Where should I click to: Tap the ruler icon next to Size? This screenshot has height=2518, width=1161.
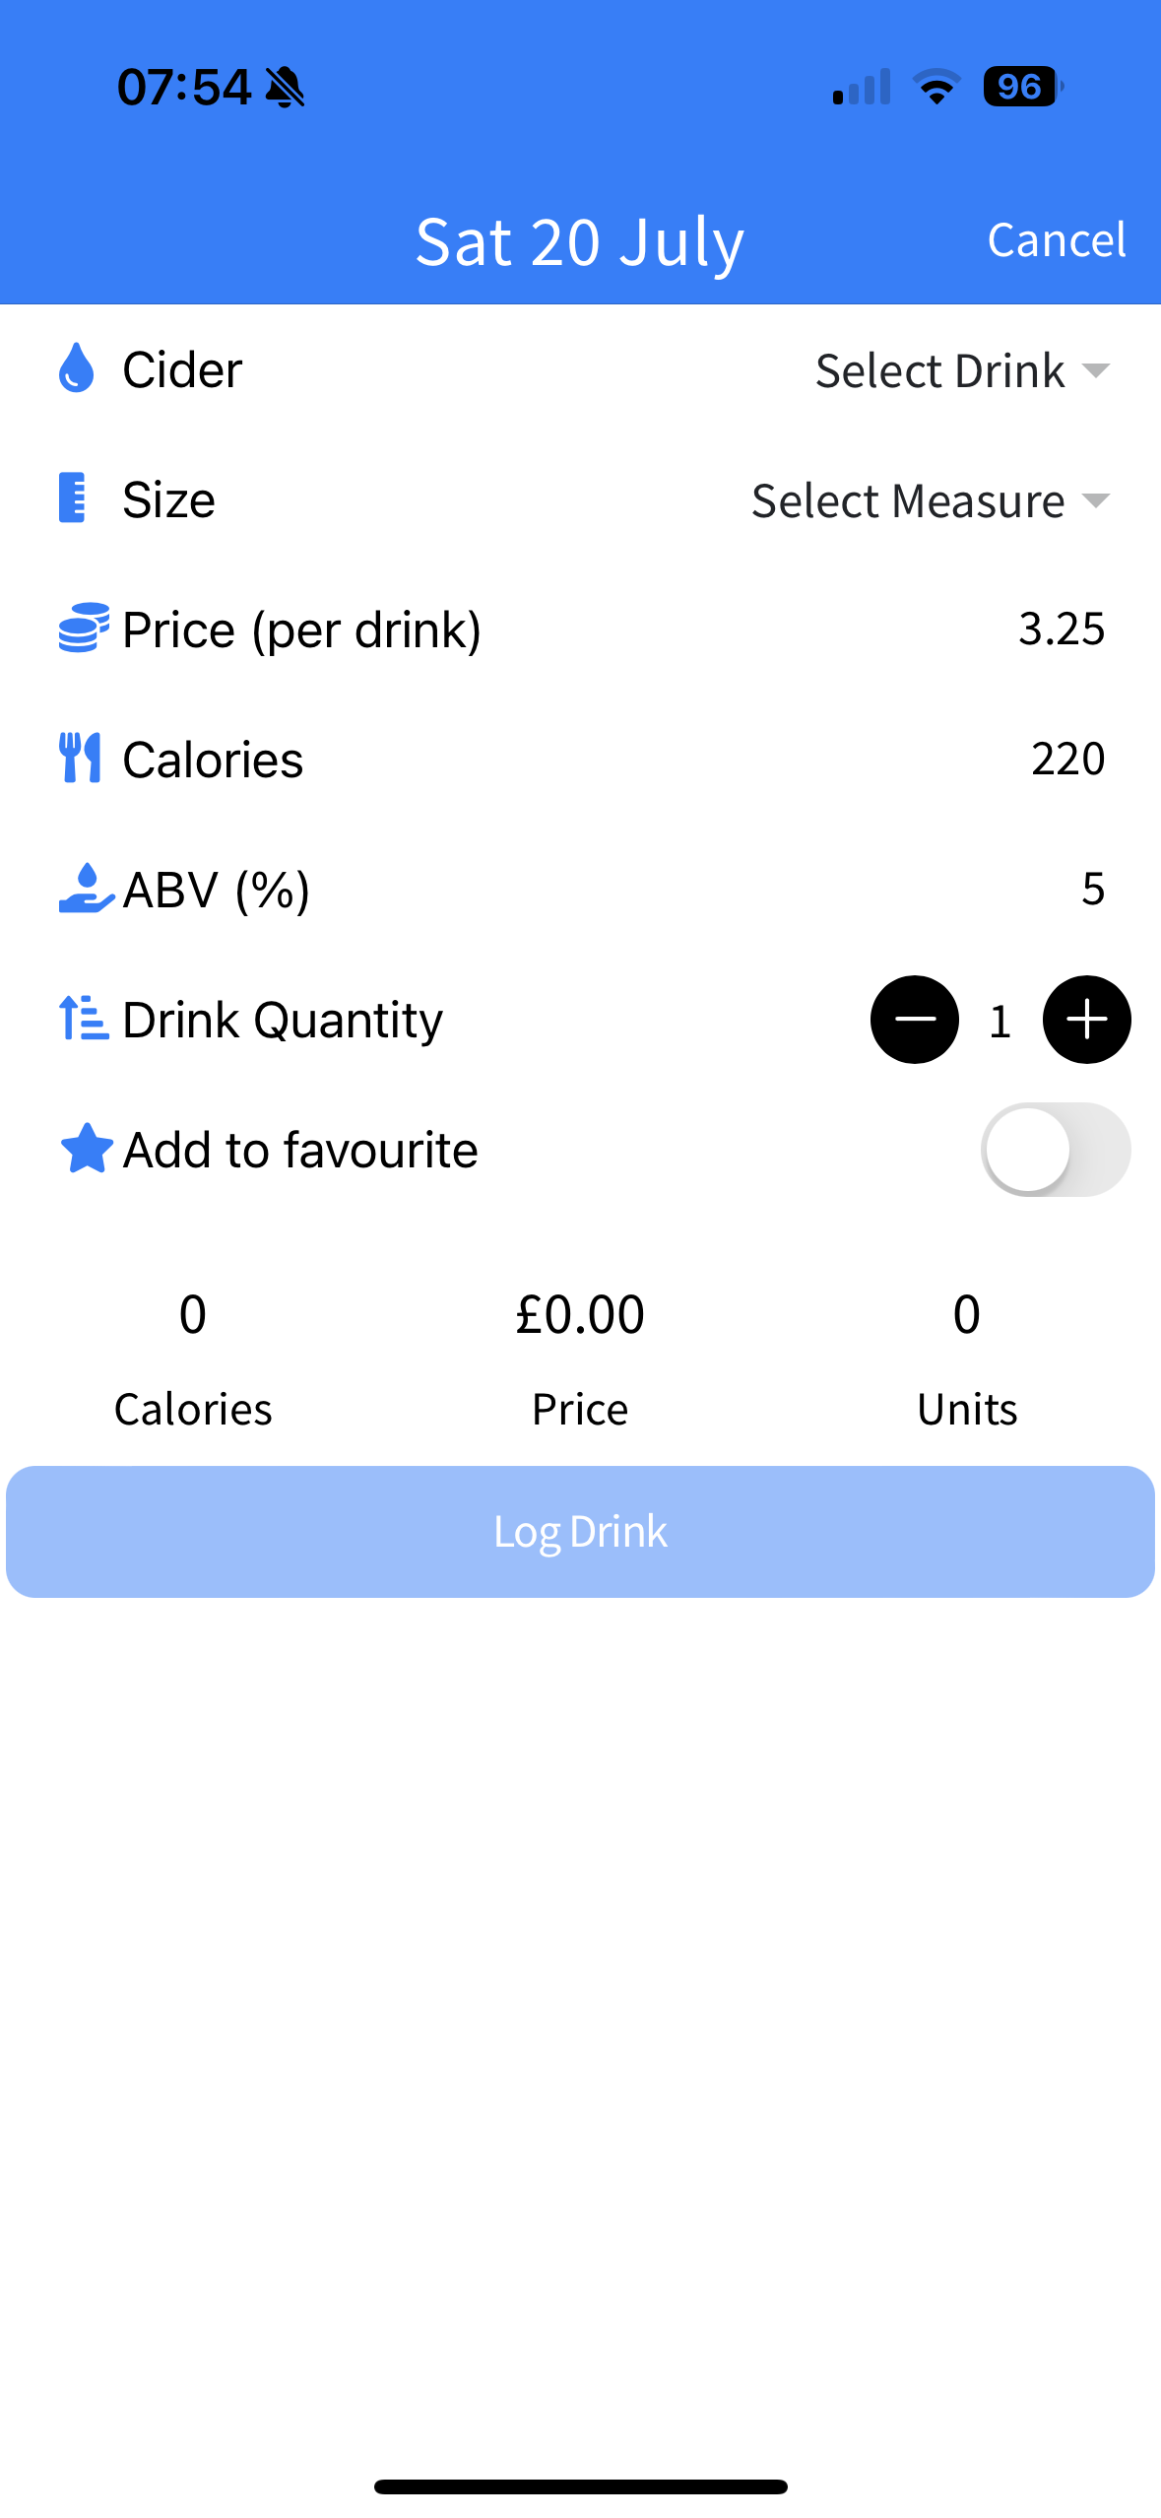[x=73, y=498]
